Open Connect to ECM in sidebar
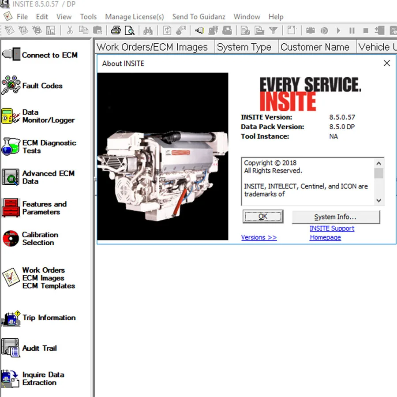Image resolution: width=397 pixels, height=397 pixels. pos(40,55)
